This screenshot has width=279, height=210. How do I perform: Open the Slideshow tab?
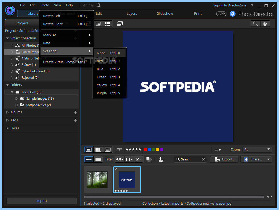click(165, 13)
